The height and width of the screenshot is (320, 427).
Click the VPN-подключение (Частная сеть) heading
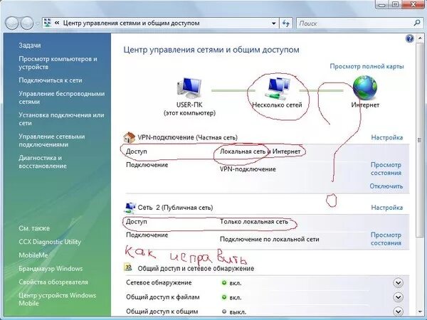click(x=188, y=137)
